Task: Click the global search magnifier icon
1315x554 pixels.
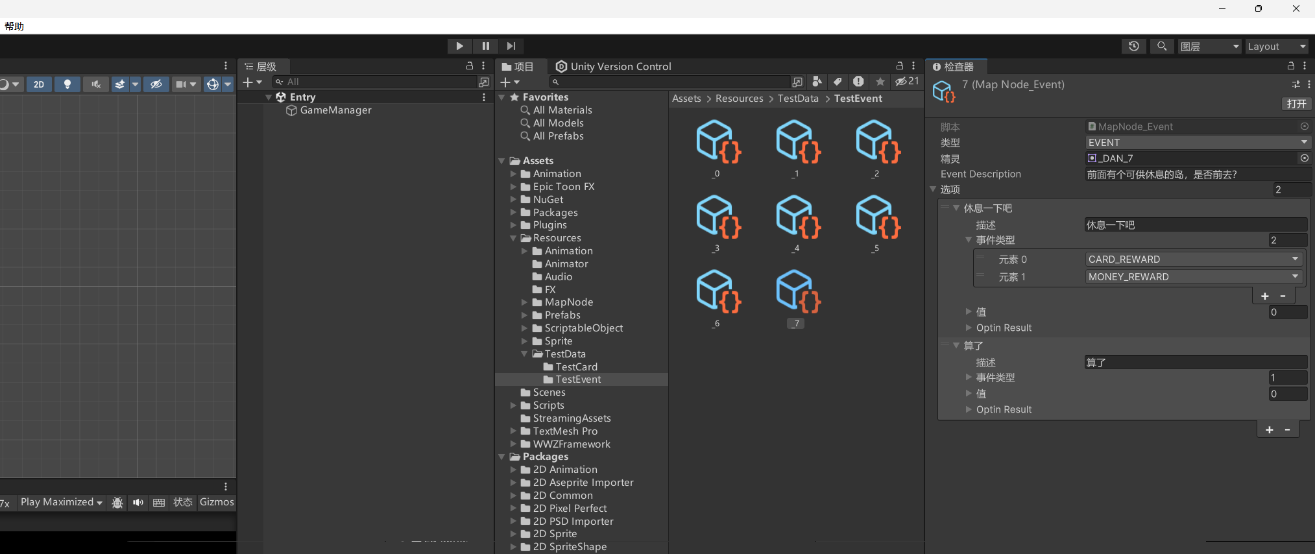Action: [1162, 46]
